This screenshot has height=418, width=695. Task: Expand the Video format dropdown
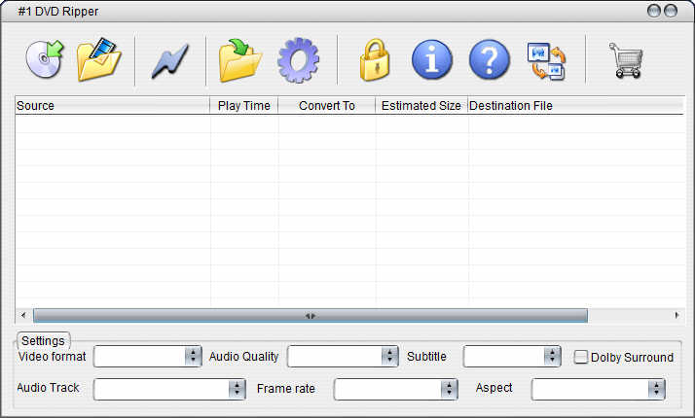192,357
